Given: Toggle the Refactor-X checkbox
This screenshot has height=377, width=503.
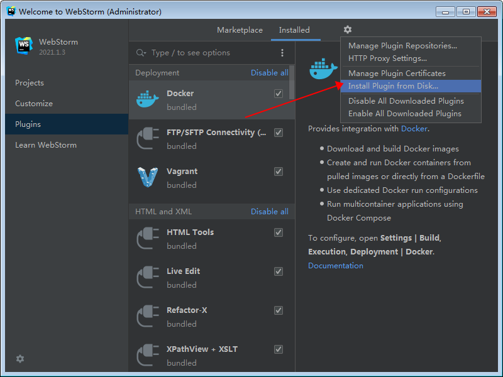Looking at the screenshot, I should coord(279,310).
